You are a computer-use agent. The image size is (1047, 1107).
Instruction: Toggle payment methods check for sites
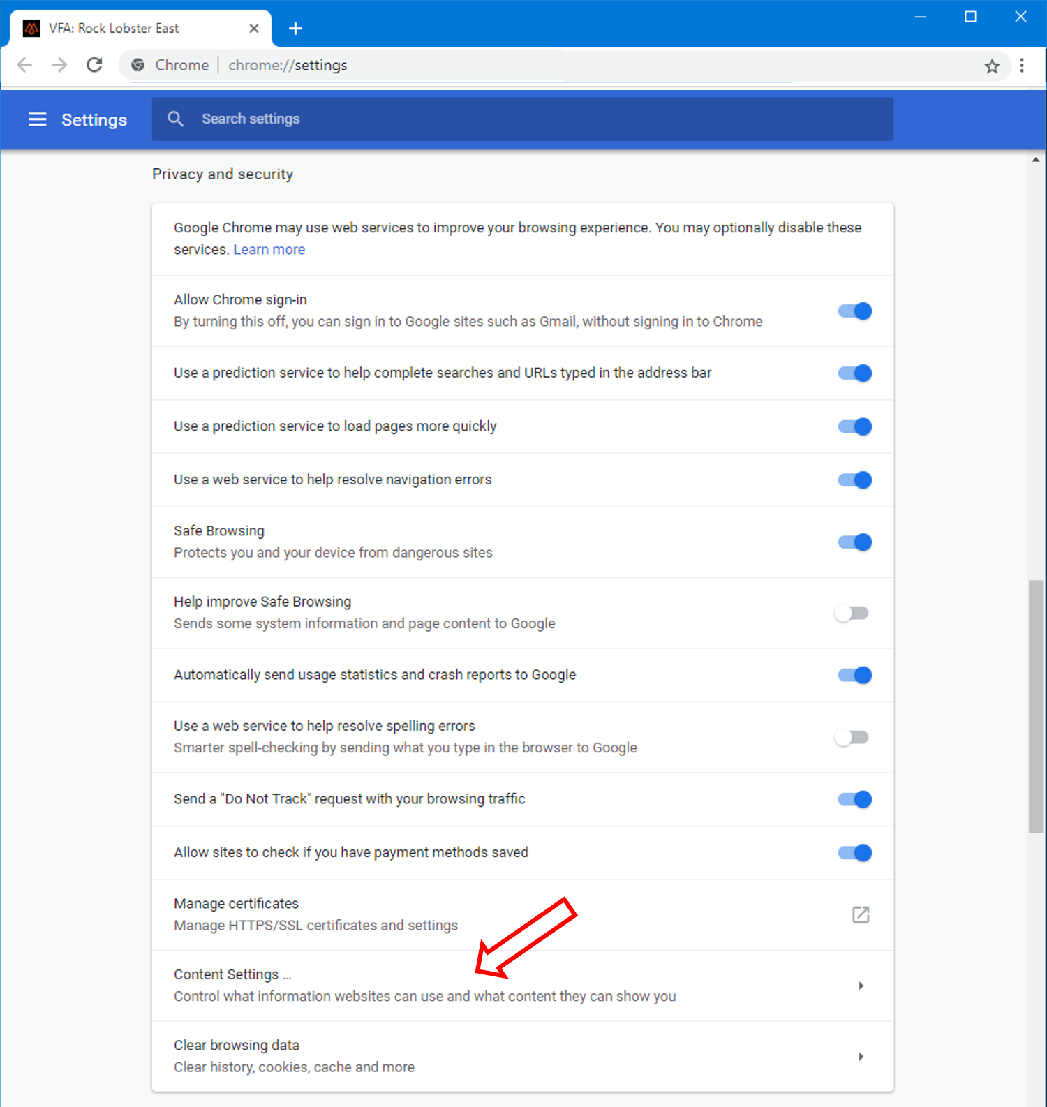click(854, 853)
